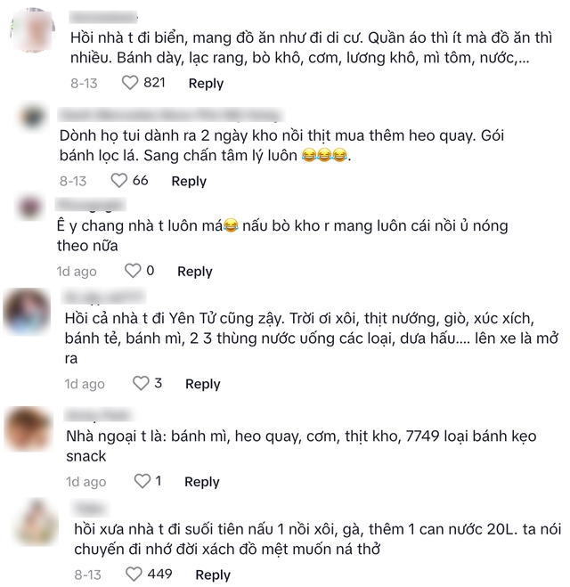This screenshot has width=570, height=587.
Task: Like the 'Dòng họ tui' heo quay comment
Action: 119,181
